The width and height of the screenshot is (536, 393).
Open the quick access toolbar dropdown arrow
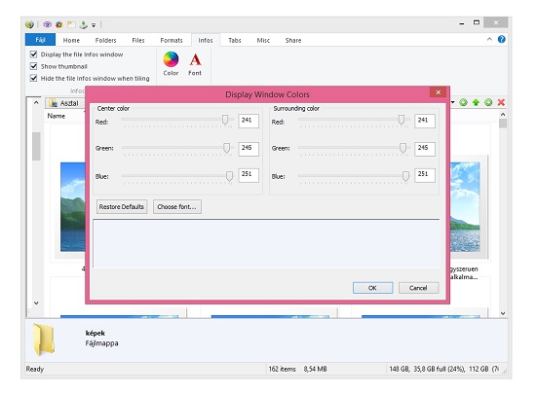coord(94,25)
